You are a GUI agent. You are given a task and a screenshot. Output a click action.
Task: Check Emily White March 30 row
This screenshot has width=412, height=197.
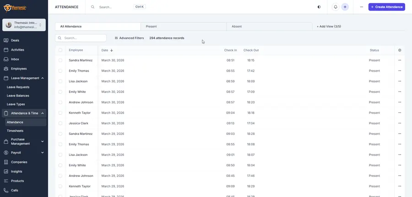pos(60,92)
